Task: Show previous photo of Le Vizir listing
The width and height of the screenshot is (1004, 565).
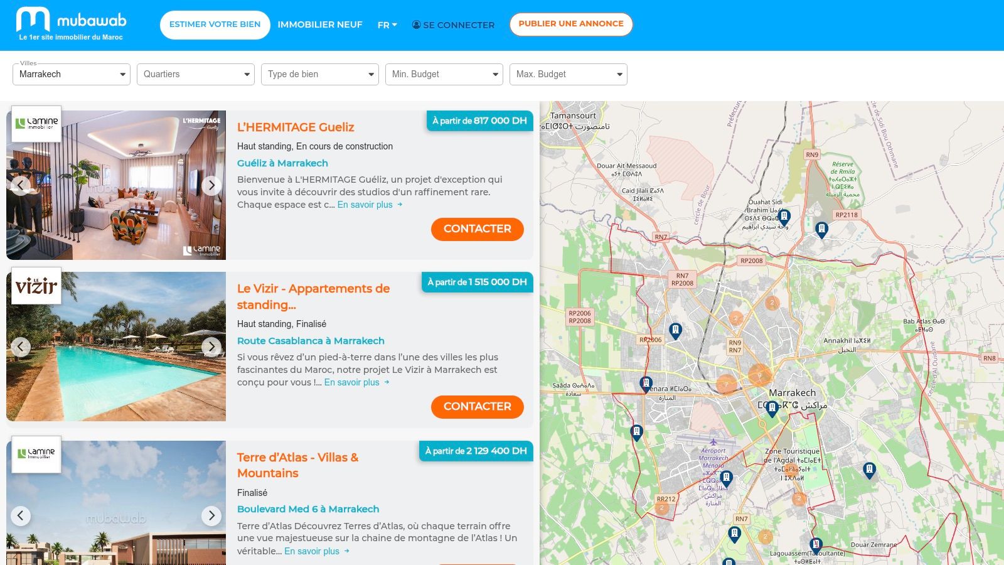Action: pyautogui.click(x=21, y=347)
